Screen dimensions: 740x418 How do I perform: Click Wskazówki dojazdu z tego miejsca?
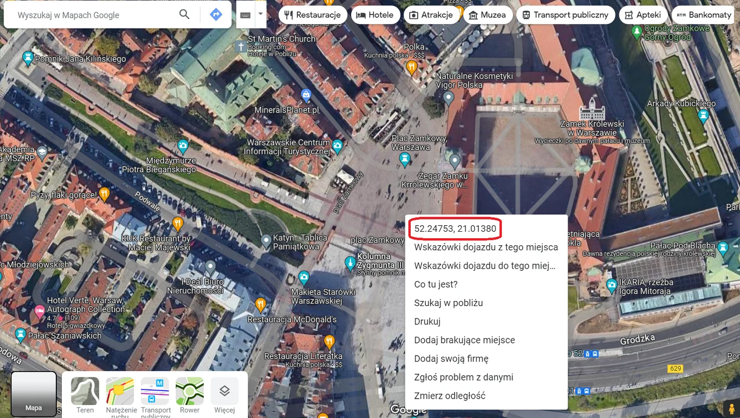[486, 247]
